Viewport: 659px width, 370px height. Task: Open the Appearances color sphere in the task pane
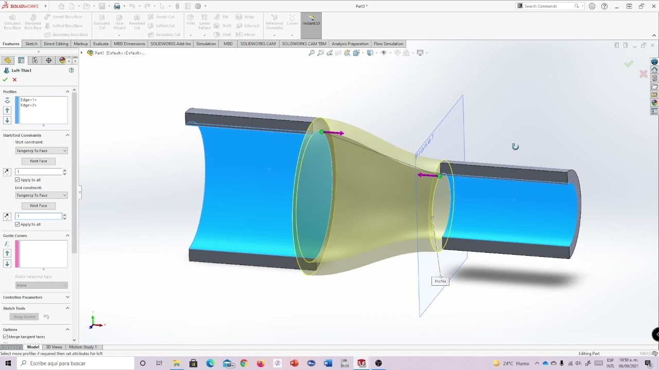click(654, 102)
